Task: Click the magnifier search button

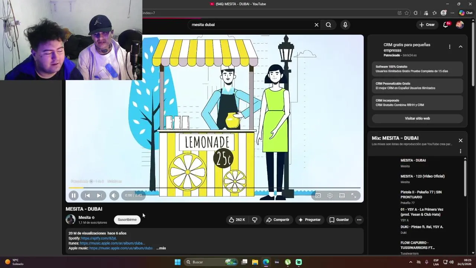Action: (328, 25)
